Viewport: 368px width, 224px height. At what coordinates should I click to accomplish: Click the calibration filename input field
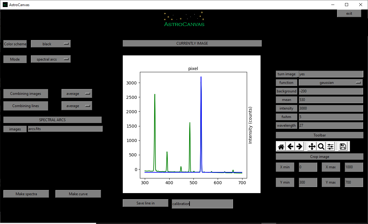202,204
